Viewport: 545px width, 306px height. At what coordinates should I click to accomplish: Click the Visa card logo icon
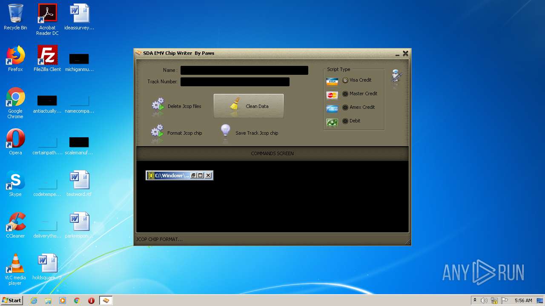[x=332, y=81]
